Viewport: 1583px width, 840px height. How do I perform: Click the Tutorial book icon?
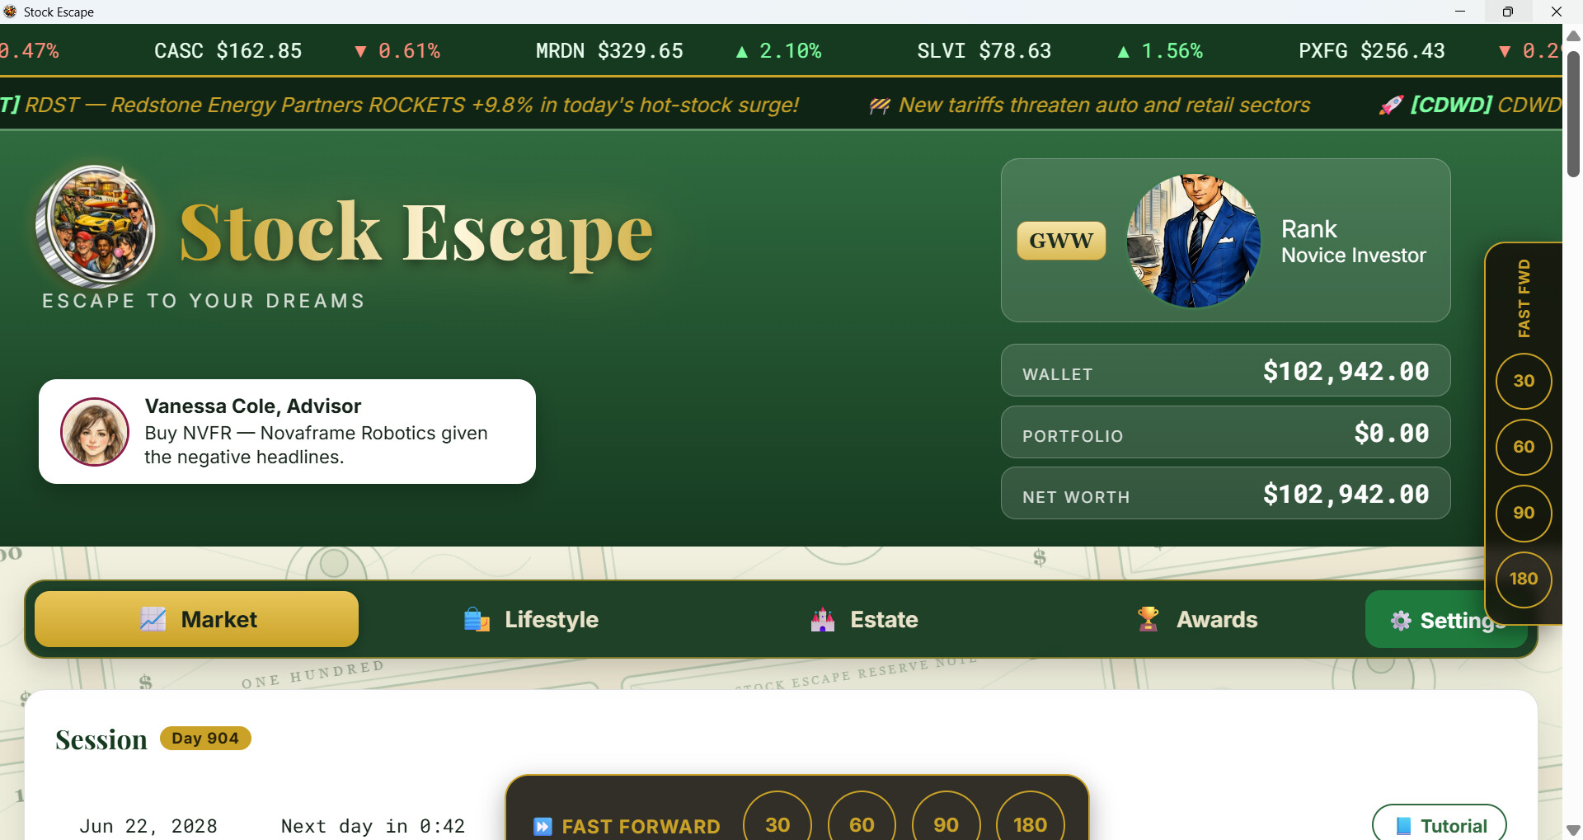pyautogui.click(x=1403, y=826)
